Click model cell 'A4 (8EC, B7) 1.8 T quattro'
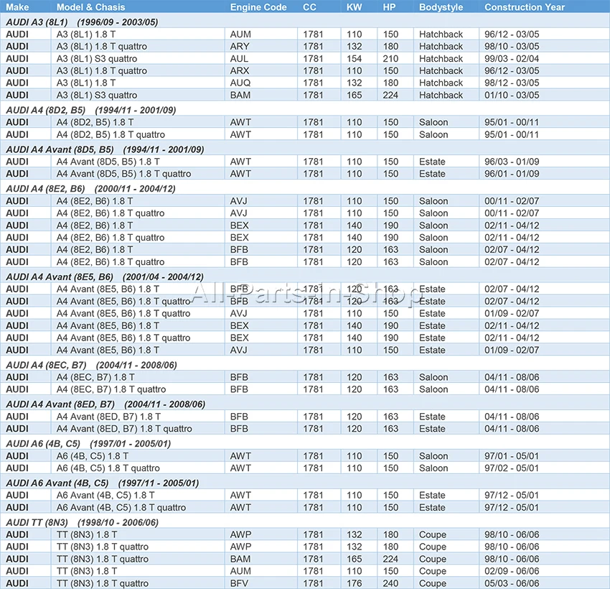Image resolution: width=610 pixels, height=589 pixels. pyautogui.click(x=111, y=389)
